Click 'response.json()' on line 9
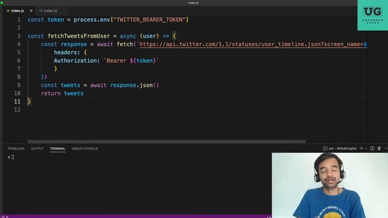The width and height of the screenshot is (388, 218). tap(135, 85)
